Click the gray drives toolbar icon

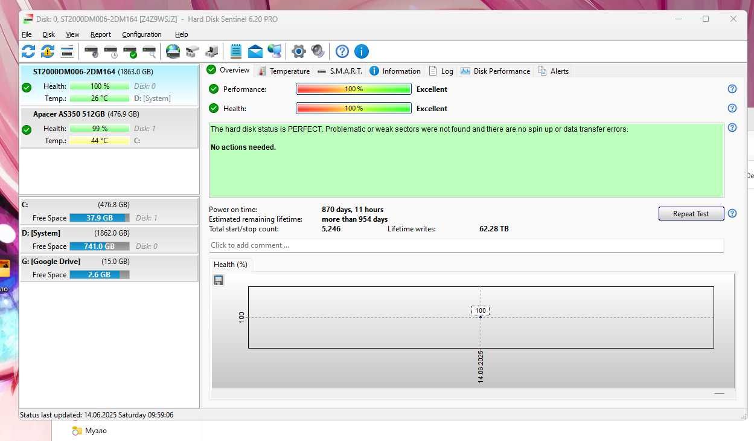[x=193, y=51]
